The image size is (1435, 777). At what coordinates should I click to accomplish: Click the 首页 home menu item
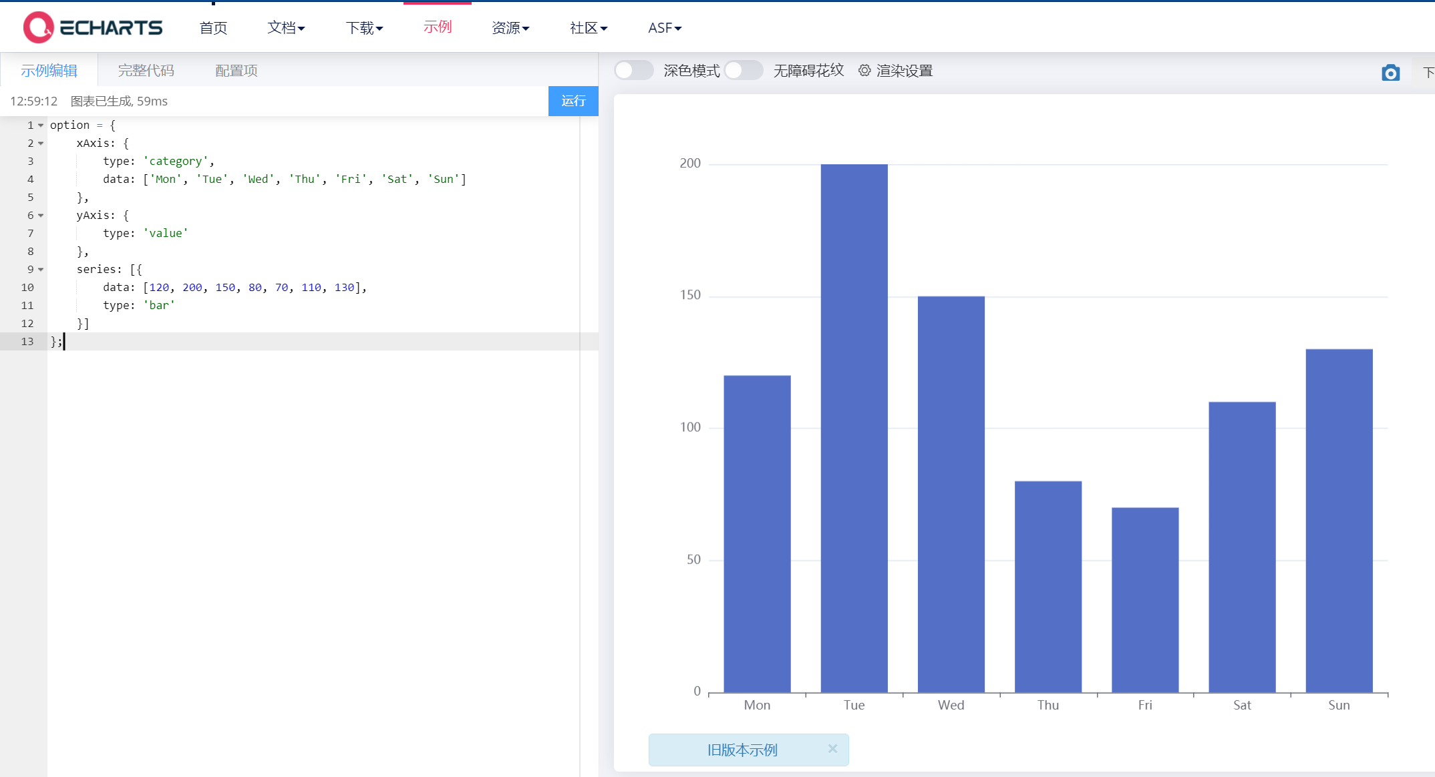click(213, 28)
